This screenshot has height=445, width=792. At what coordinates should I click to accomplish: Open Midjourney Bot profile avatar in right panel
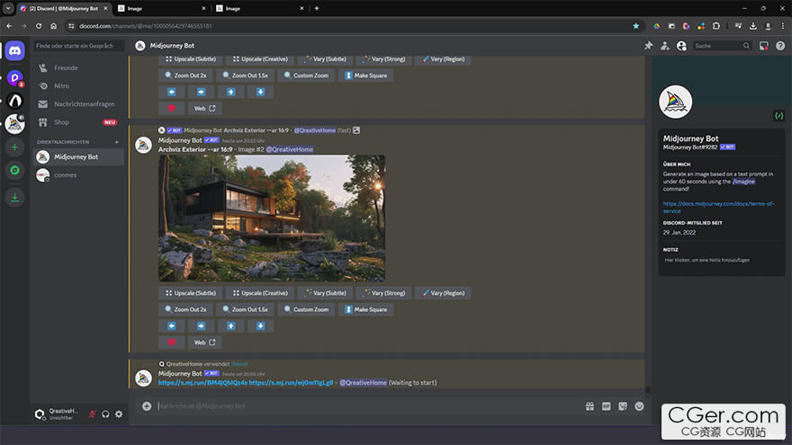click(675, 102)
